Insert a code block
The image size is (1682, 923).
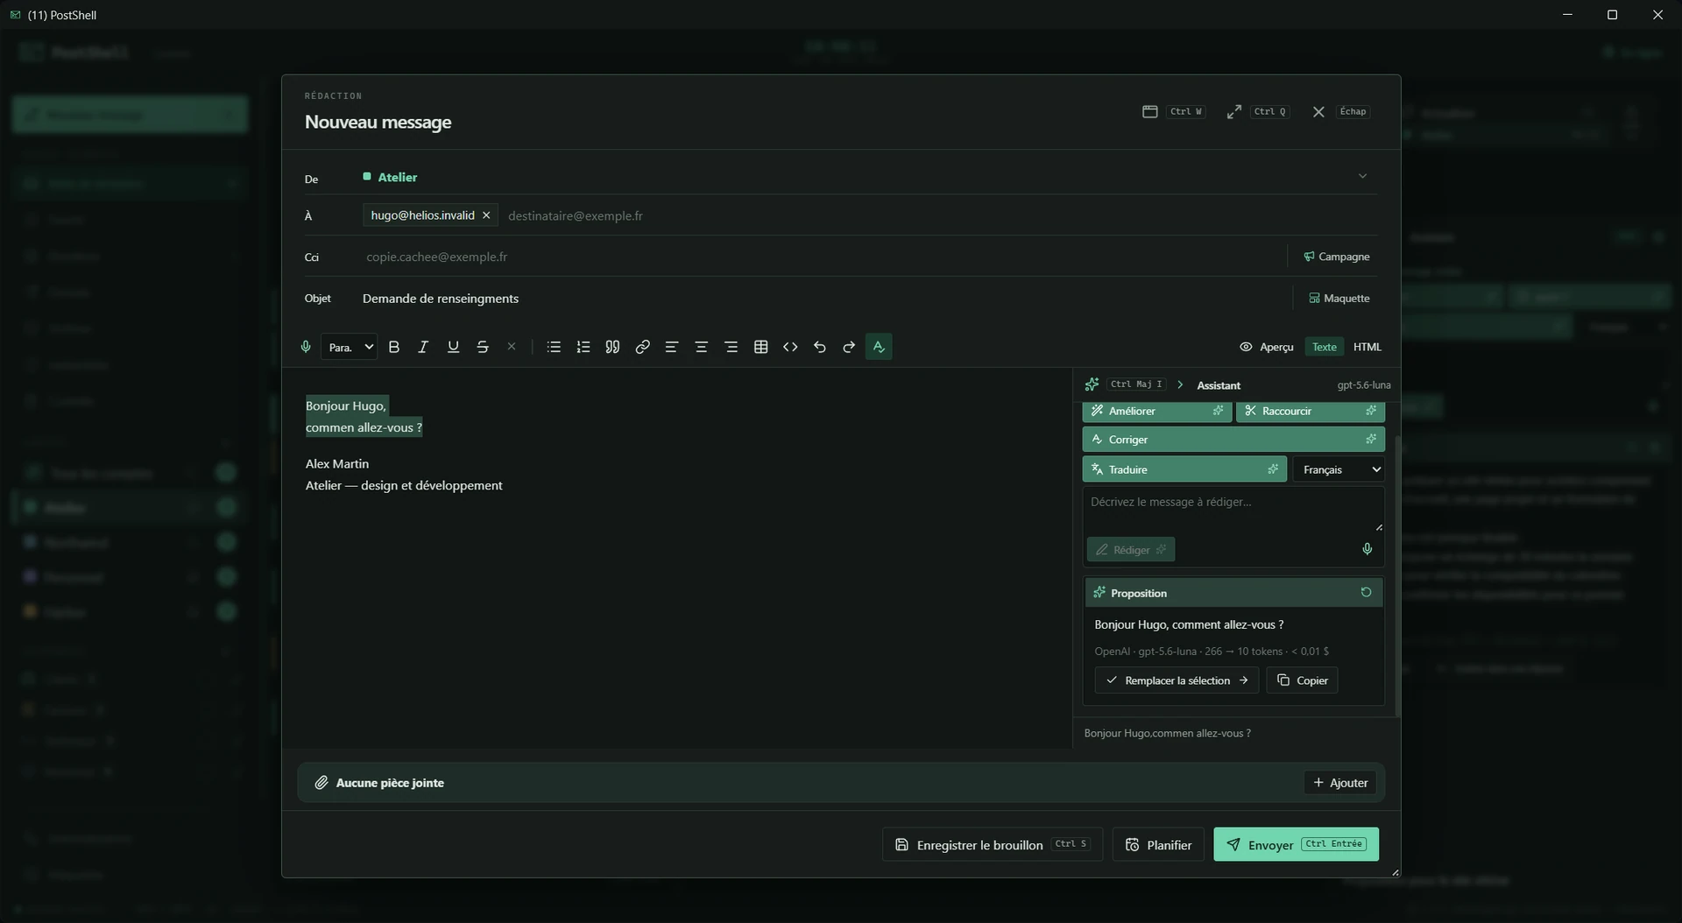tap(790, 347)
